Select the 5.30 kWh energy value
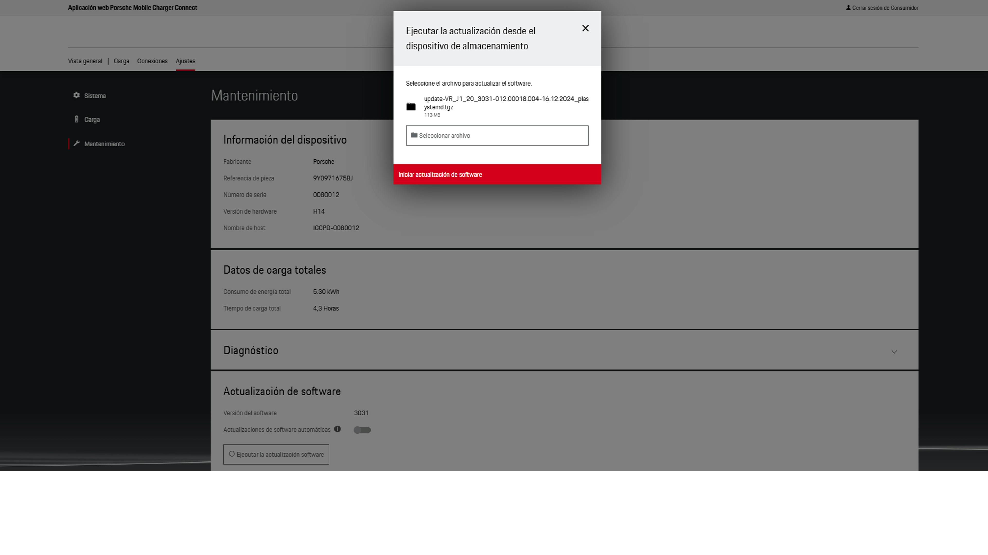 326,292
